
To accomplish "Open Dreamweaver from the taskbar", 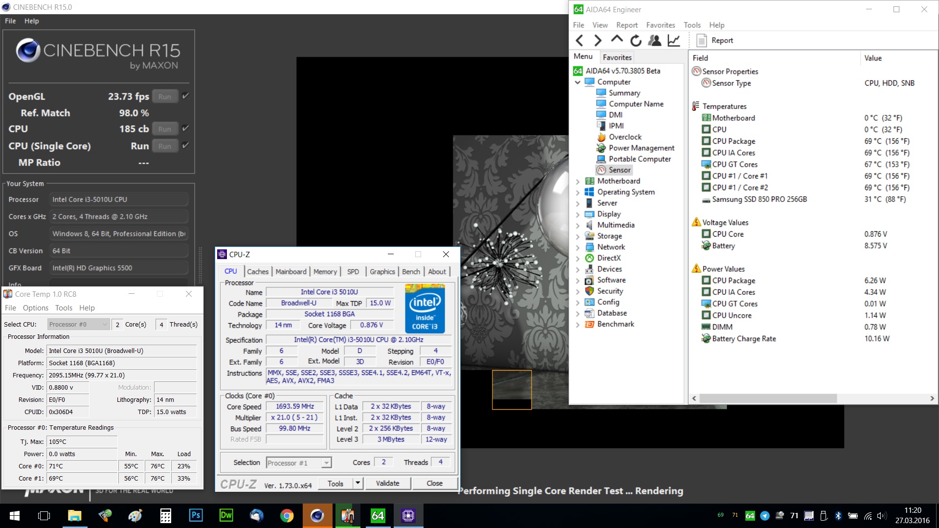I will coord(226,516).
